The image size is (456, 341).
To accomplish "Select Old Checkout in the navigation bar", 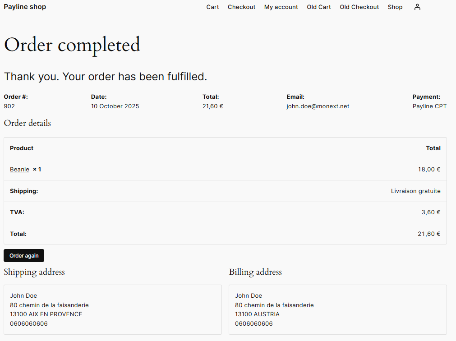I will pyautogui.click(x=359, y=7).
